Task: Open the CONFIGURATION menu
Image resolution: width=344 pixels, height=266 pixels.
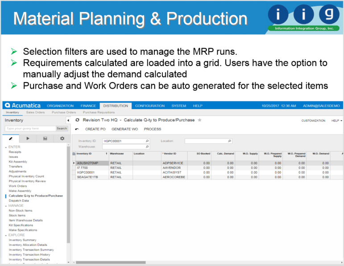Action: [x=150, y=106]
